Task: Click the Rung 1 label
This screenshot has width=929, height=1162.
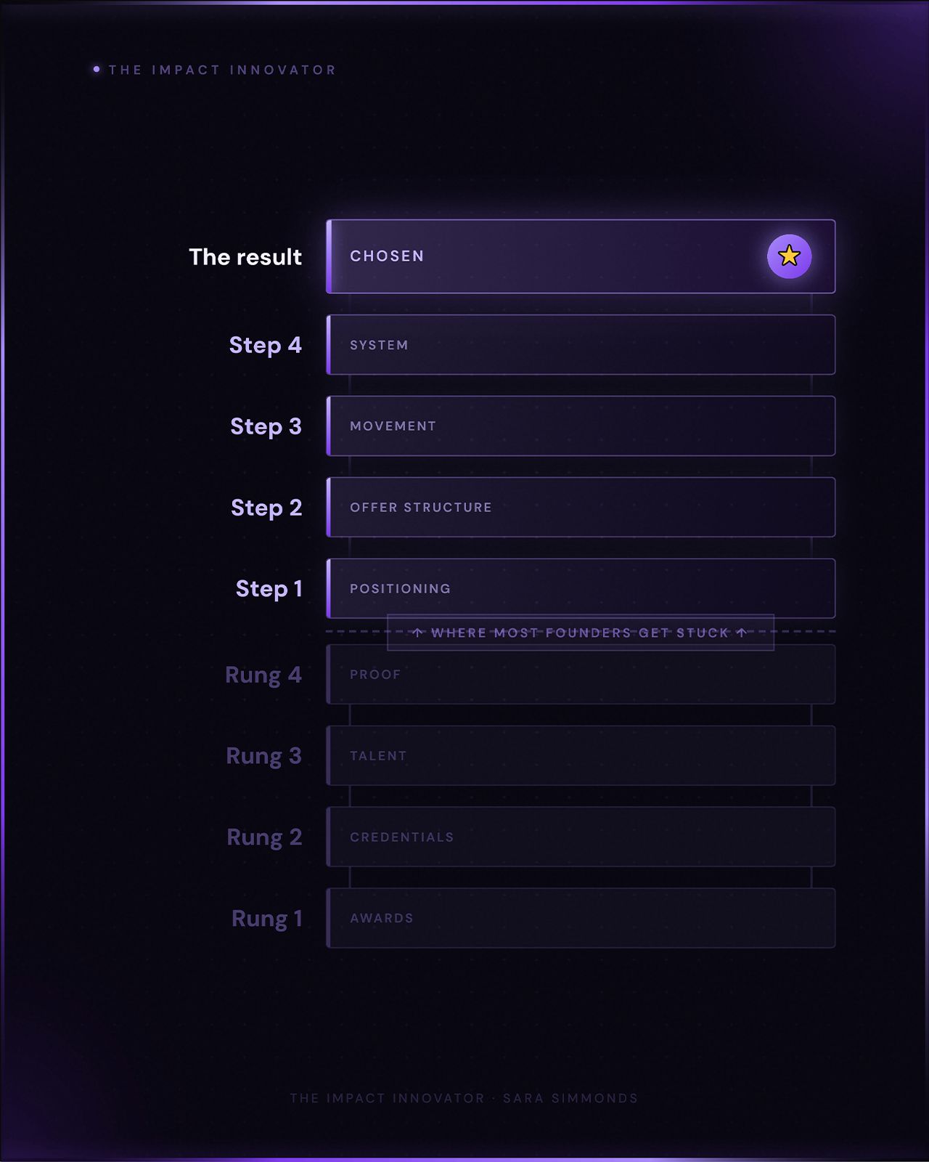Action: [267, 919]
